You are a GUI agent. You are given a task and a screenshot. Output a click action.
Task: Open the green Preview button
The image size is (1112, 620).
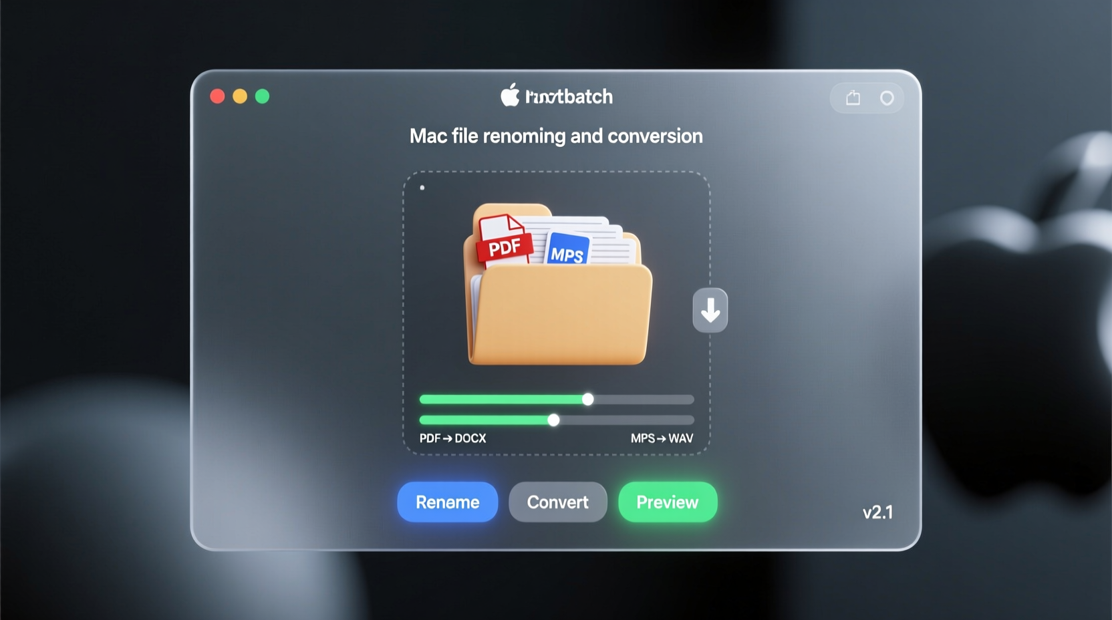click(x=668, y=502)
